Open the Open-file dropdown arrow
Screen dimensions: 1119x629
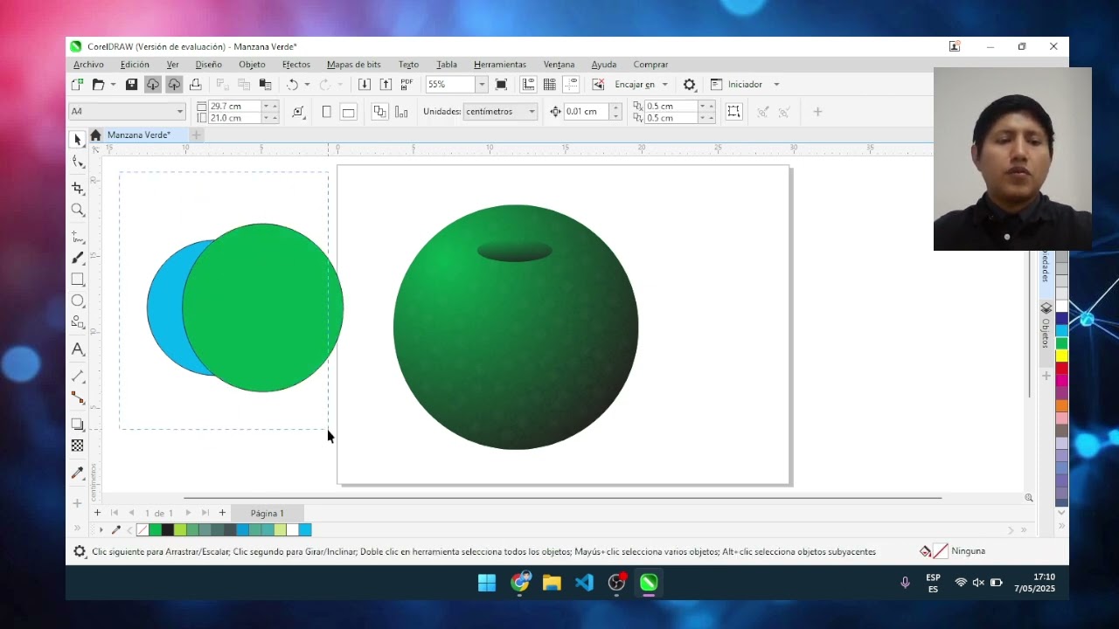[113, 85]
